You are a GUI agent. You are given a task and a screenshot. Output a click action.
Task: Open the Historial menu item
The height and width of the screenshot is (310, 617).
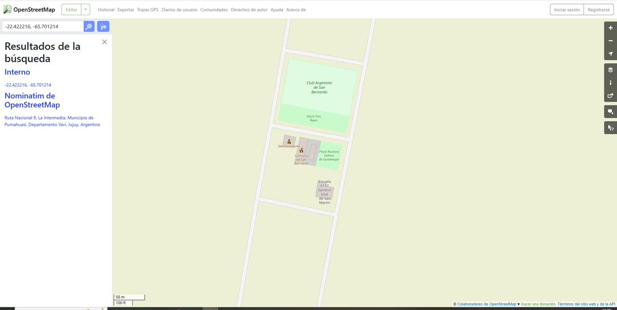106,9
